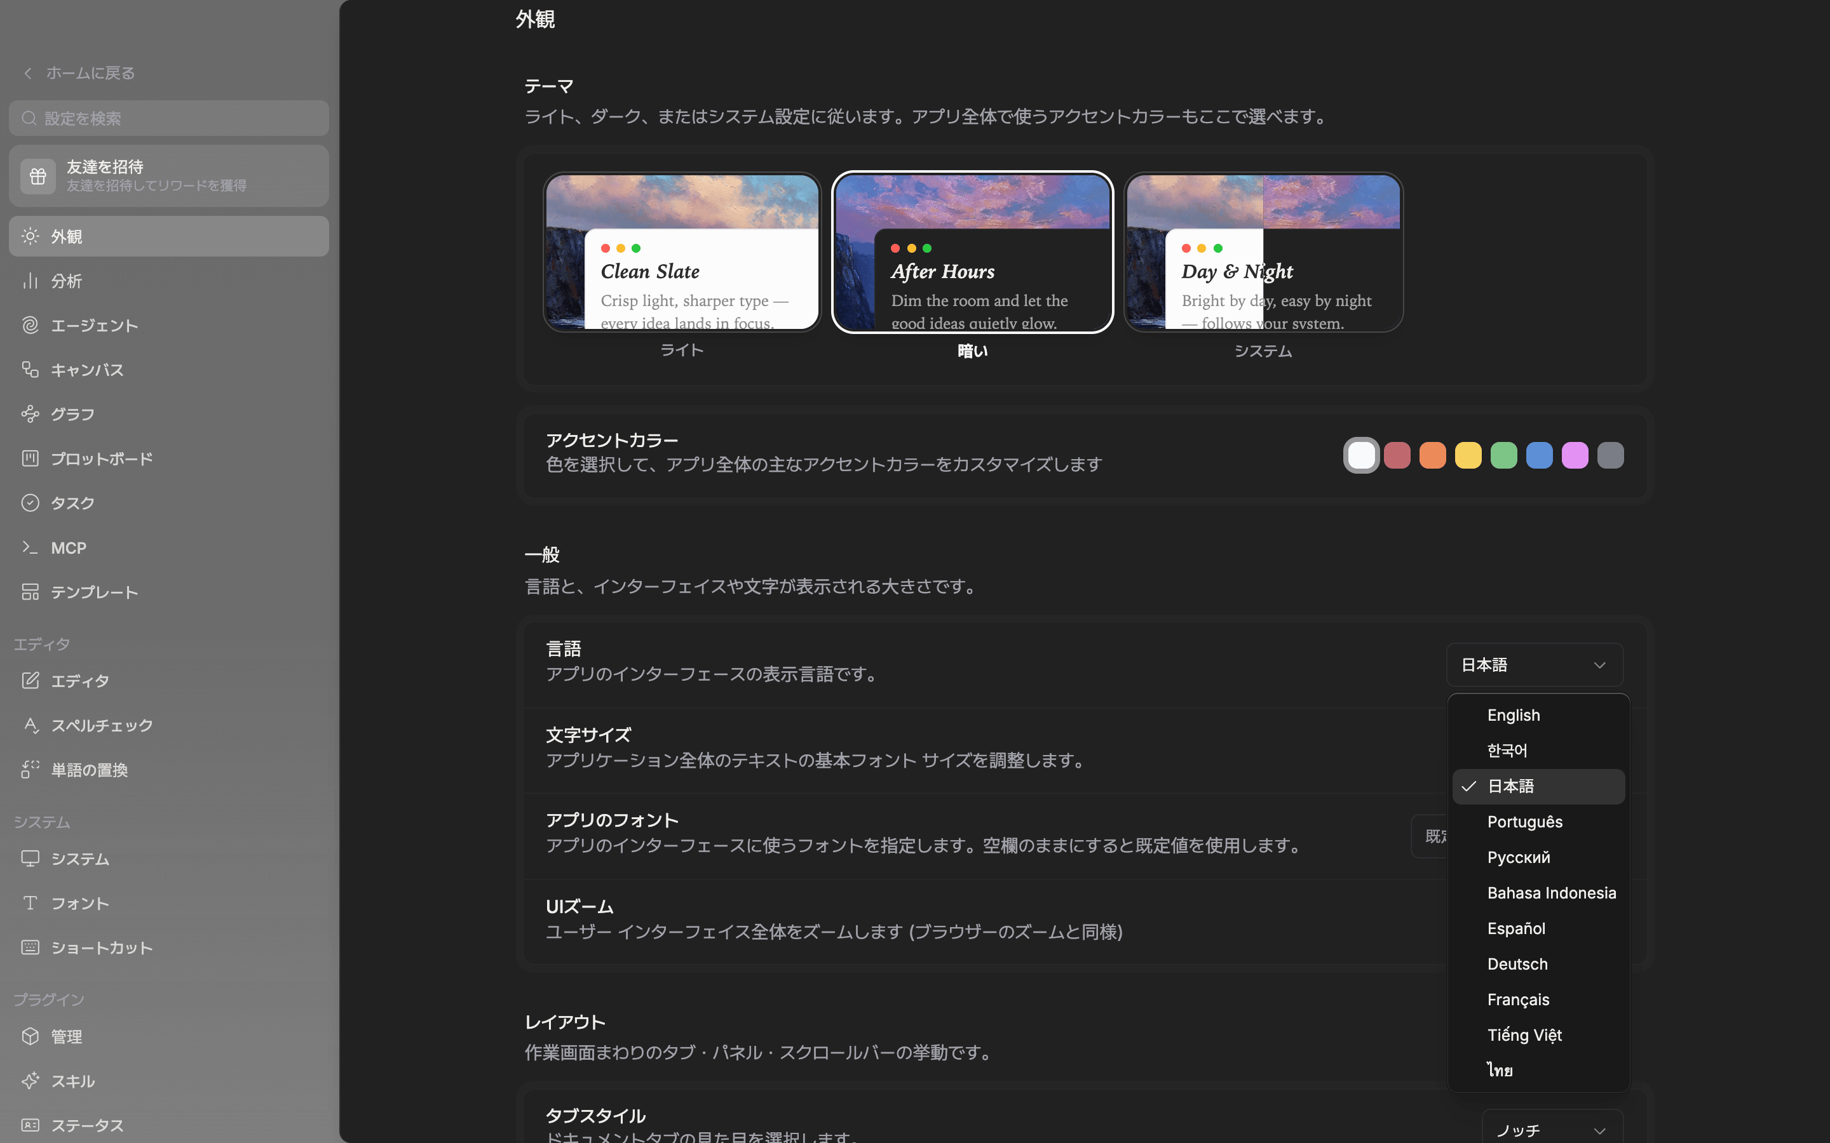Click the 設定を検索 search field
The height and width of the screenshot is (1143, 1830).
pos(168,118)
